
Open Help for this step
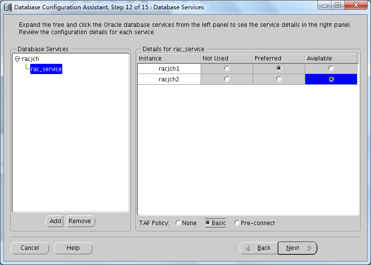coord(73,248)
